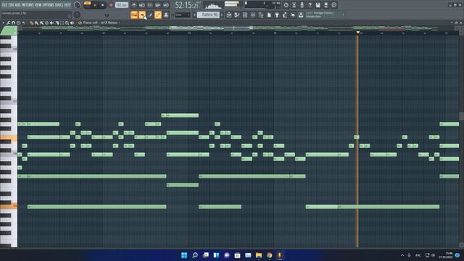Open Chrome from the taskbar
464x261 pixels.
click(269, 255)
